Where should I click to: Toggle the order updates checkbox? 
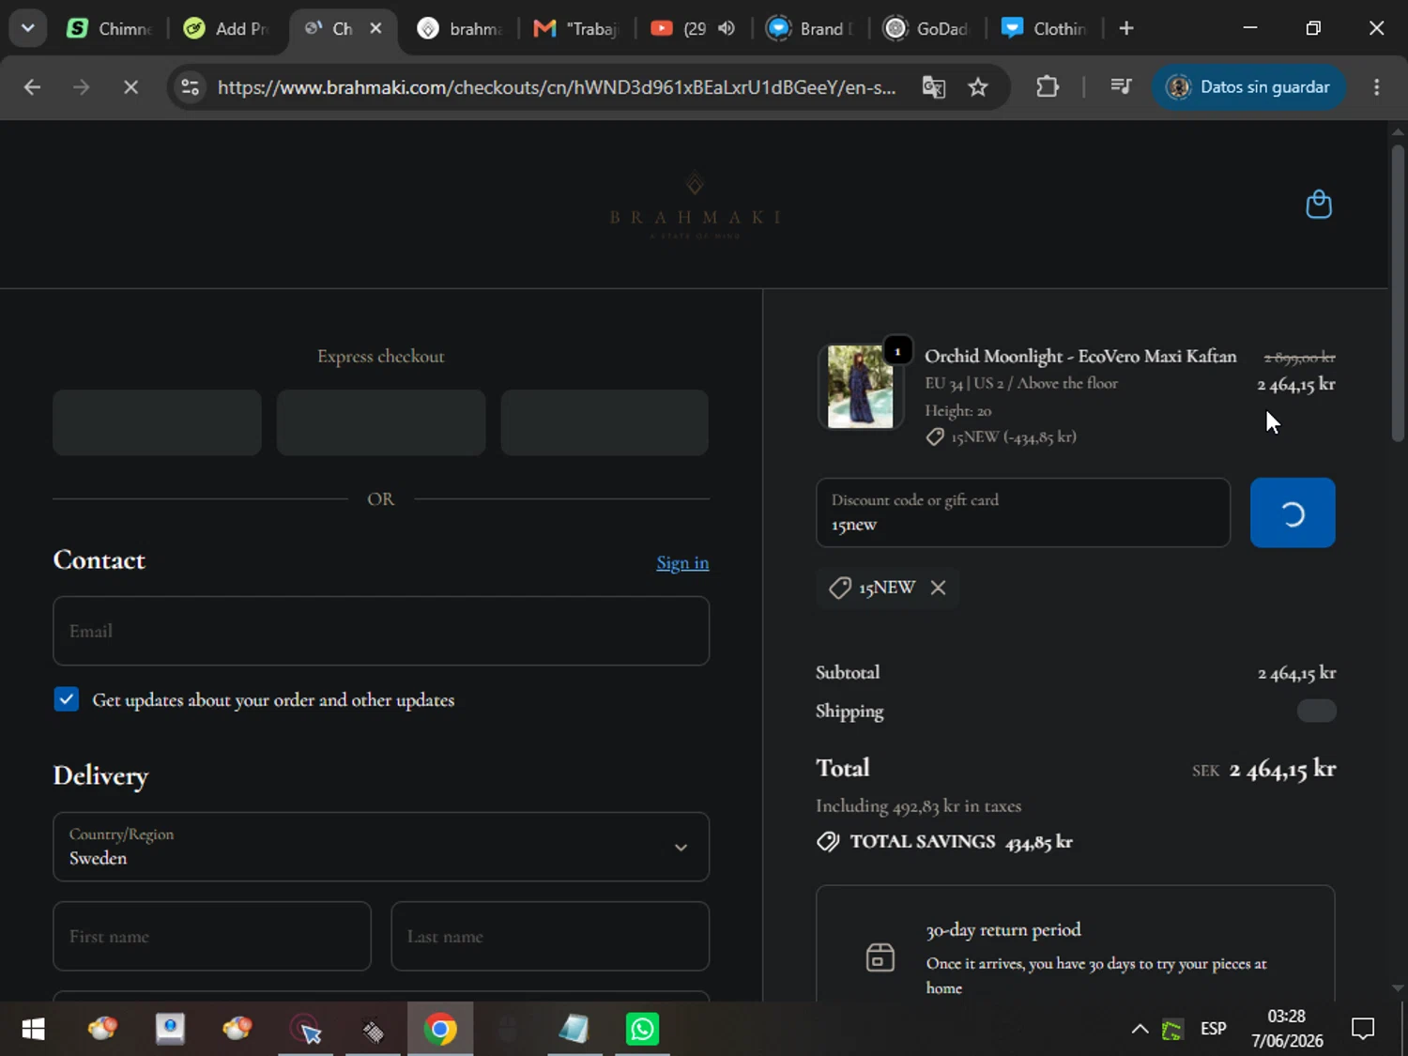(x=67, y=699)
